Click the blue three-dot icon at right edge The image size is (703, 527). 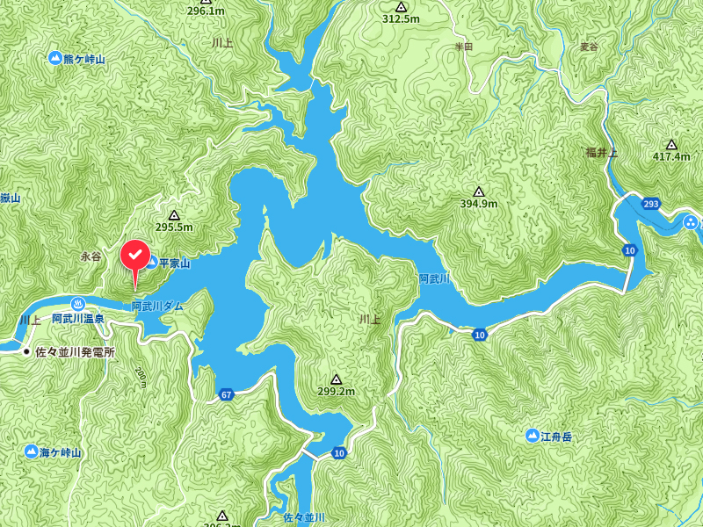tap(691, 222)
